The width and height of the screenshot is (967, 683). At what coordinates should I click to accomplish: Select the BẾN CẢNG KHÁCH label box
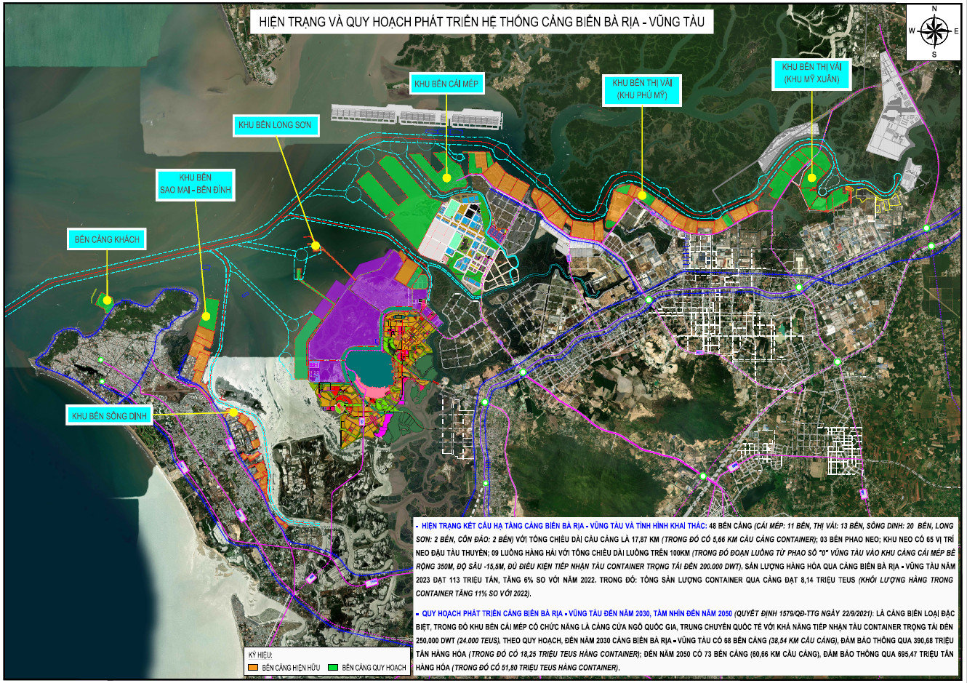(x=107, y=239)
